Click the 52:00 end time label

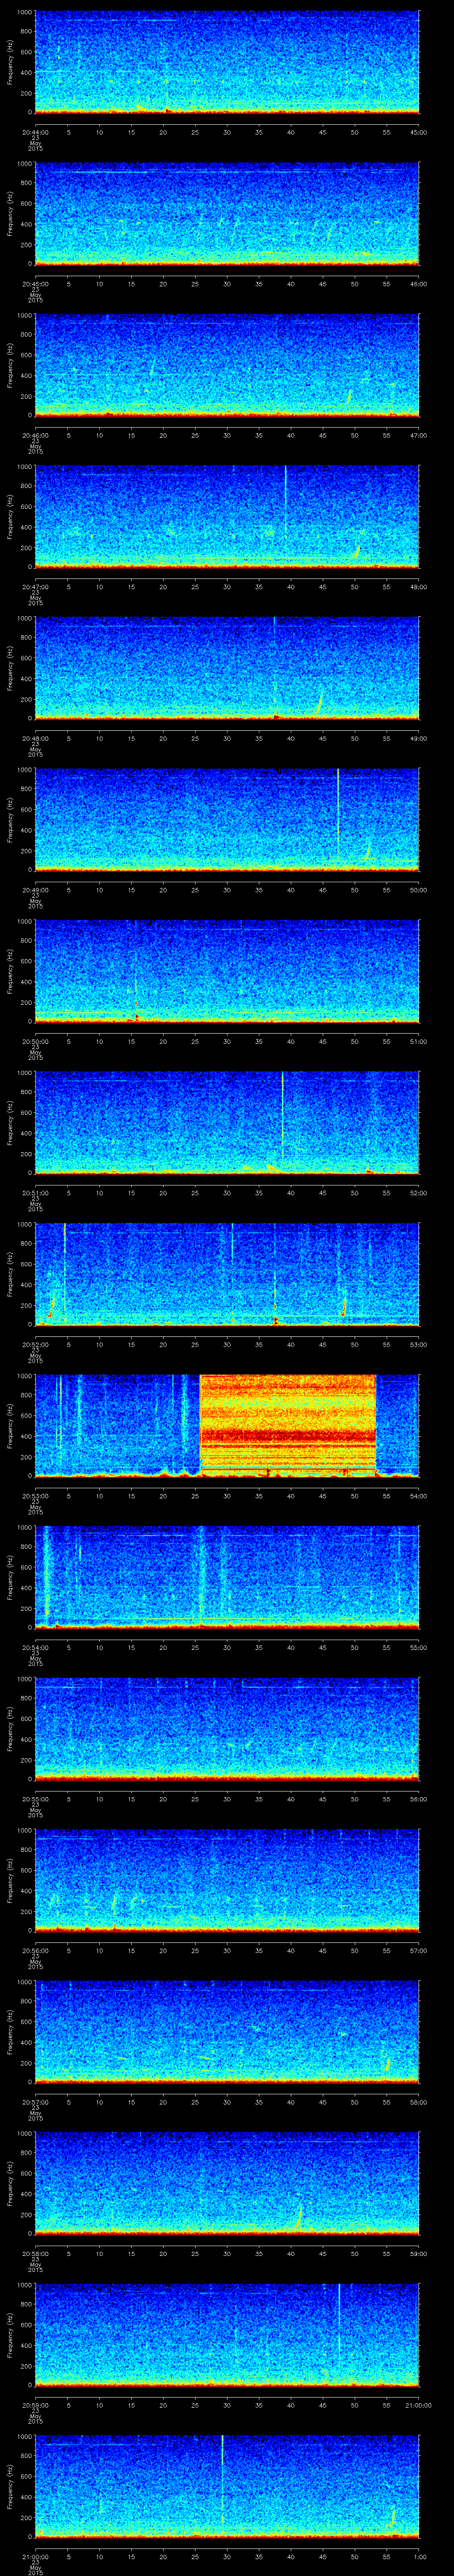(x=419, y=1193)
